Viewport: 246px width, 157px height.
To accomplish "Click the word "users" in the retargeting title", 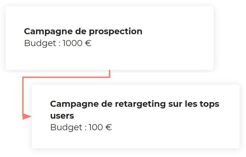I will [62, 116].
